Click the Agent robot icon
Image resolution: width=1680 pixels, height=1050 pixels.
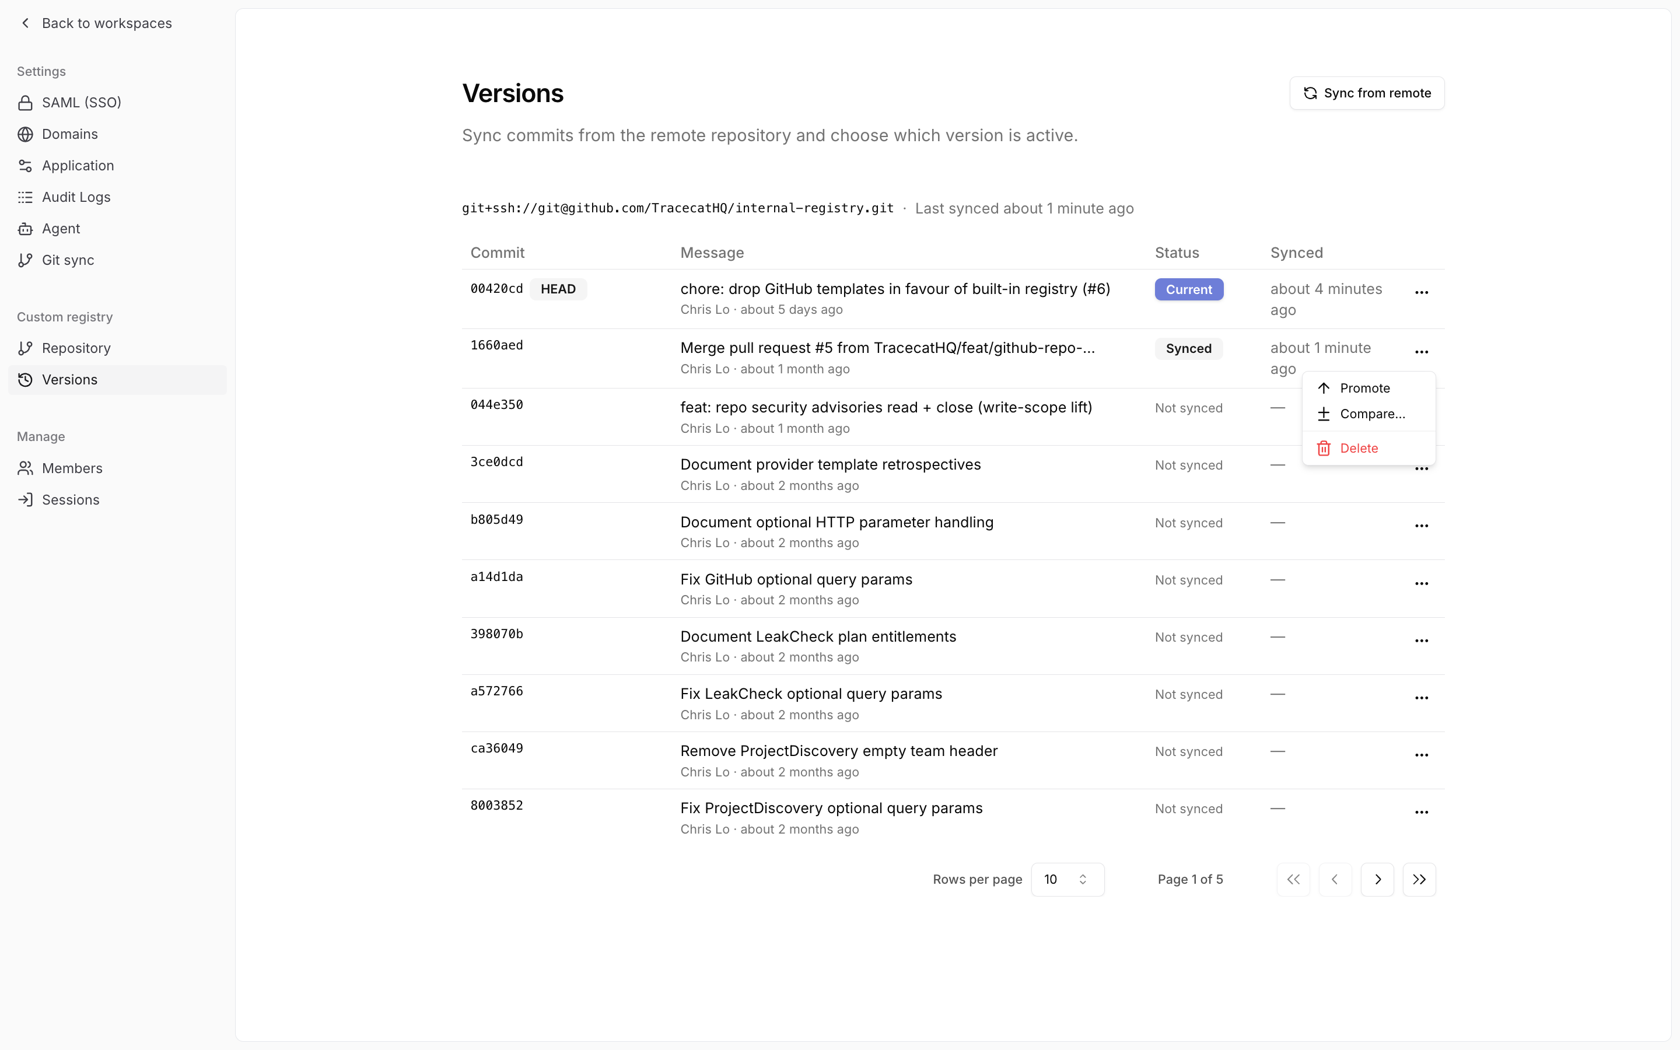click(26, 229)
